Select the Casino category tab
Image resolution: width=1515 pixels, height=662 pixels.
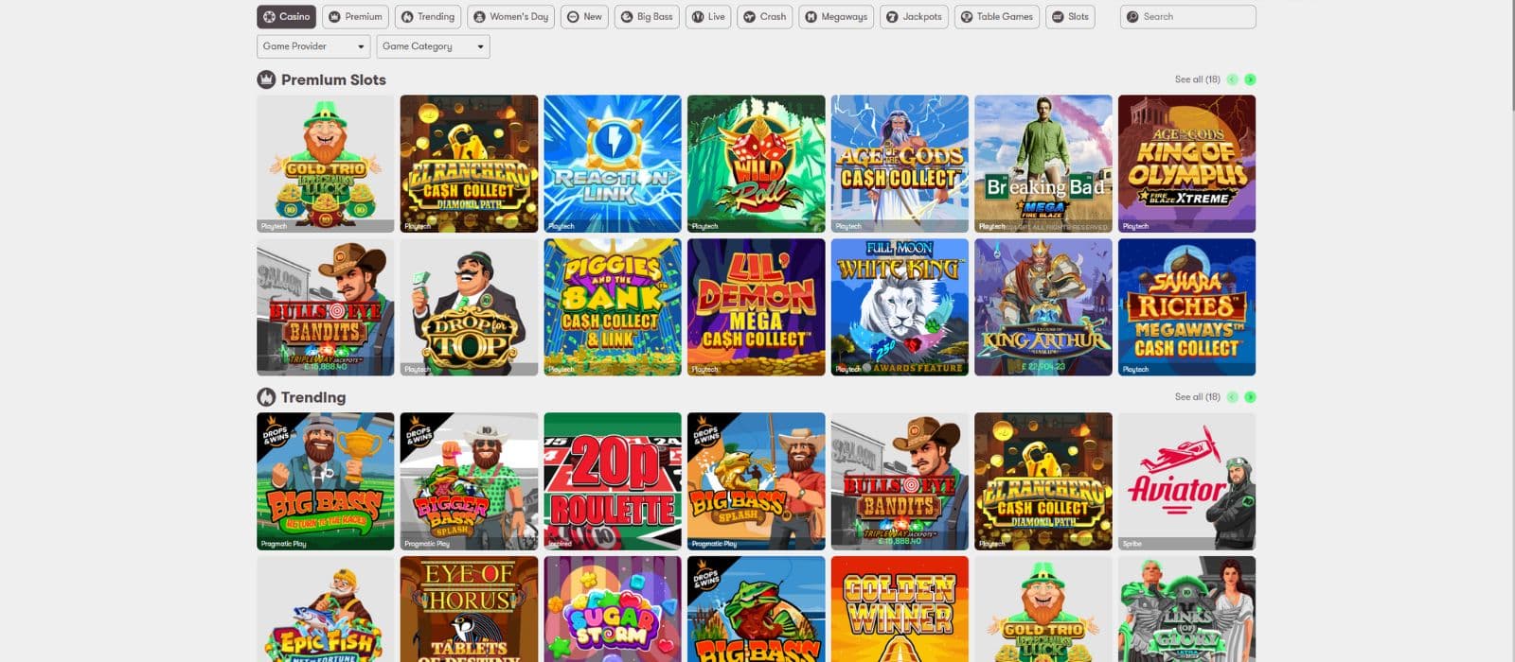coord(286,16)
